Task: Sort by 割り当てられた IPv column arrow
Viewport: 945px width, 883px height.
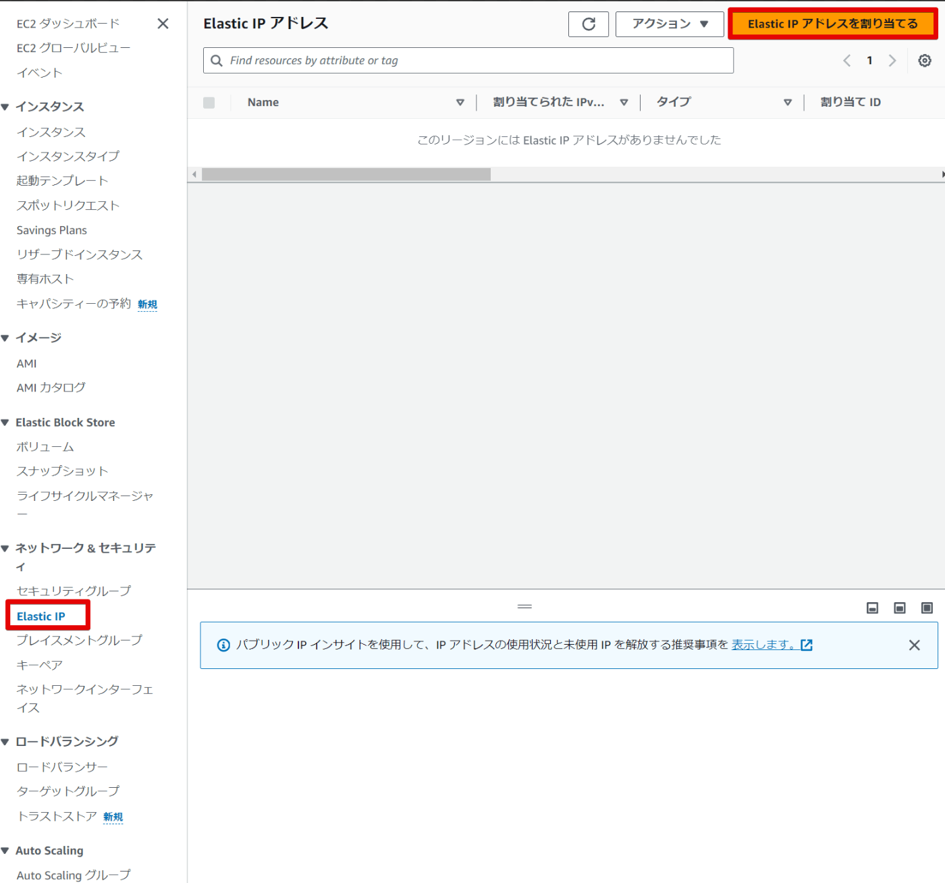Action: coord(624,103)
